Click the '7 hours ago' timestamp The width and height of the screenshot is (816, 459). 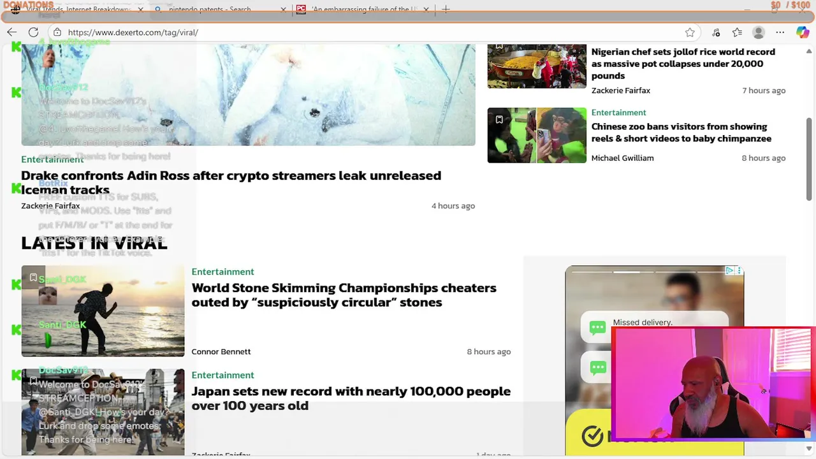764,91
